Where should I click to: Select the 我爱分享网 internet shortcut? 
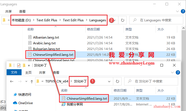(75, 104)
